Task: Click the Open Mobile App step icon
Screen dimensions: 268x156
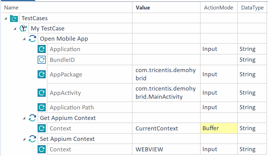Action: tap(32, 39)
